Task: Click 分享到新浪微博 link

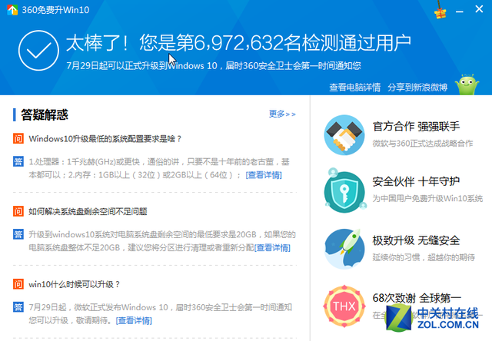Action: click(417, 87)
